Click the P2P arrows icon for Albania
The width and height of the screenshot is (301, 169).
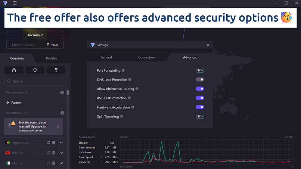[48, 153]
